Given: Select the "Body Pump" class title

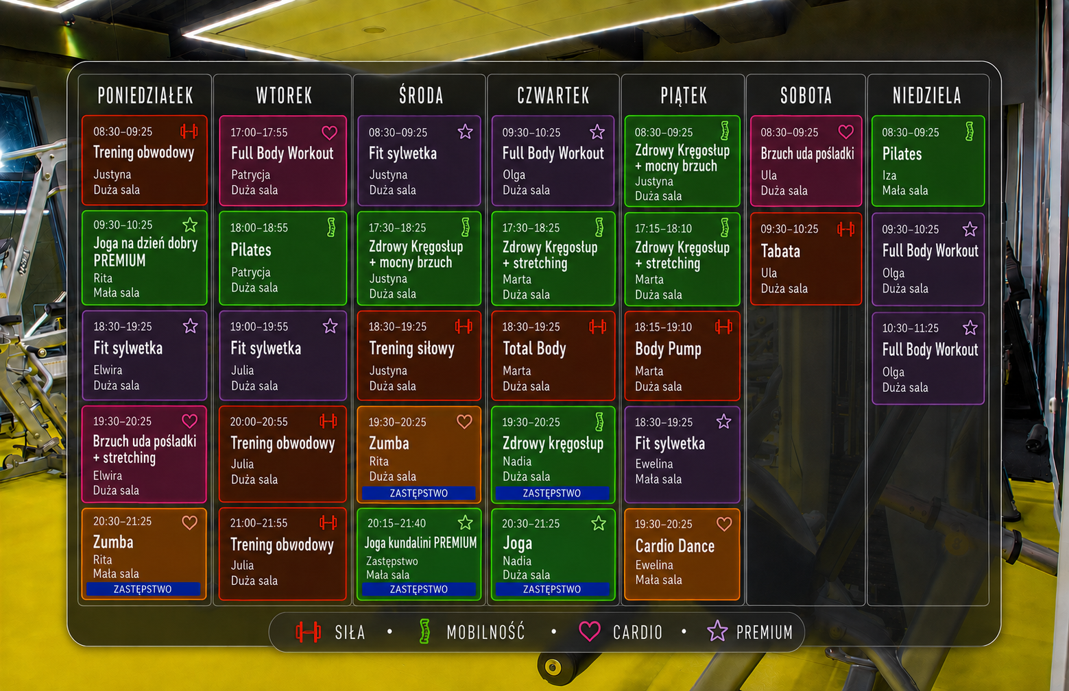Looking at the screenshot, I should coord(668,349).
